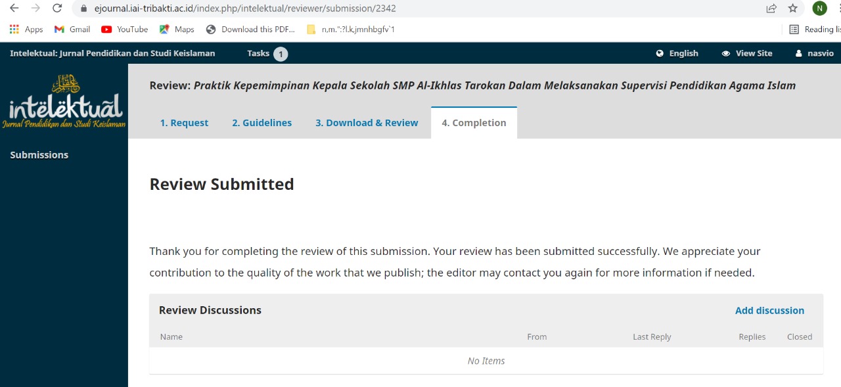Open the Gmail bookmark
Image resolution: width=841 pixels, height=387 pixels.
[72, 30]
